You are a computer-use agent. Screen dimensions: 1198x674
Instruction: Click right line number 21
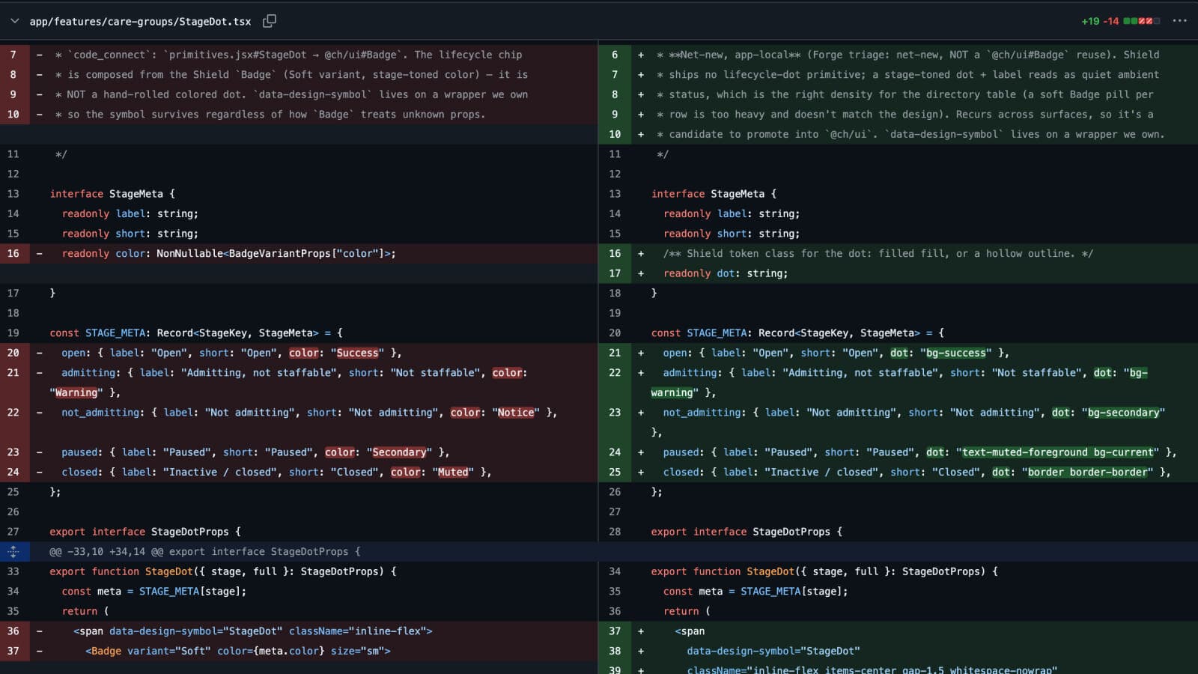pos(615,353)
